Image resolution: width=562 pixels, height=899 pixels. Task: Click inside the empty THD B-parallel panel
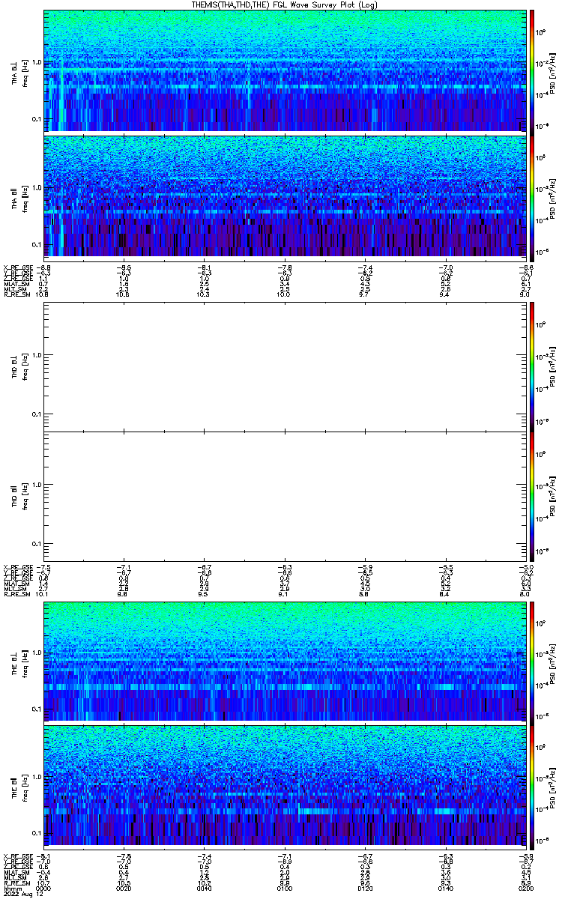(283, 496)
